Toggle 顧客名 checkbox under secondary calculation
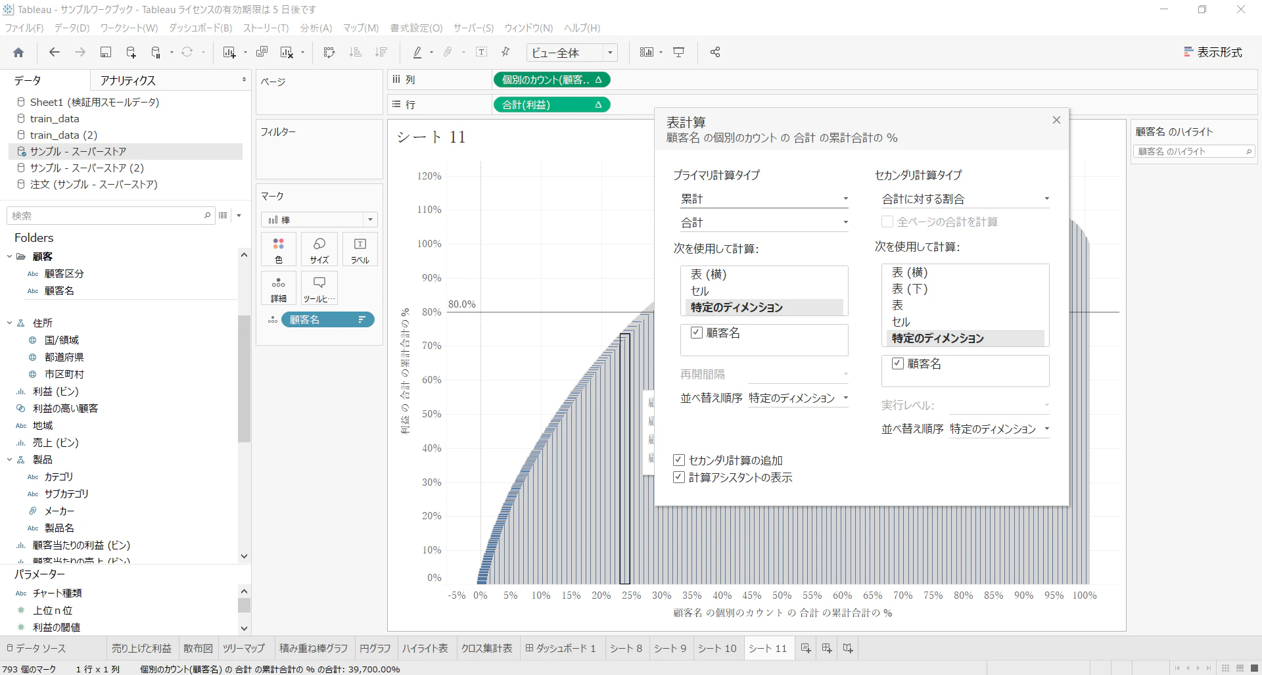Image resolution: width=1262 pixels, height=675 pixels. [x=898, y=363]
